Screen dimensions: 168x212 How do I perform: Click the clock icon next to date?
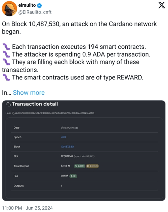62,128
